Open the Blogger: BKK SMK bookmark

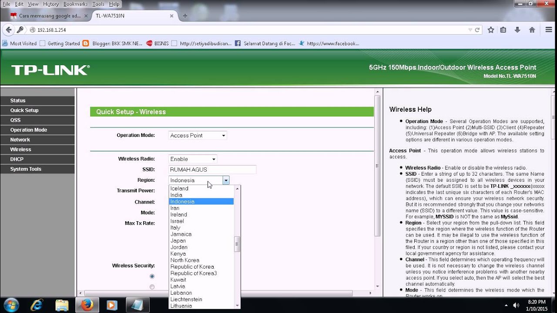click(x=112, y=43)
